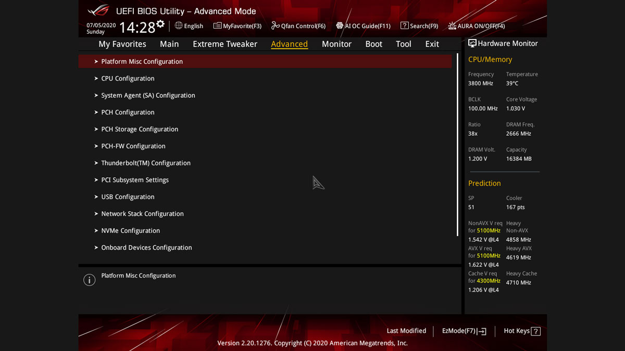Screen dimensions: 625x351
Task: Select the Advanced tab
Action: point(289,44)
